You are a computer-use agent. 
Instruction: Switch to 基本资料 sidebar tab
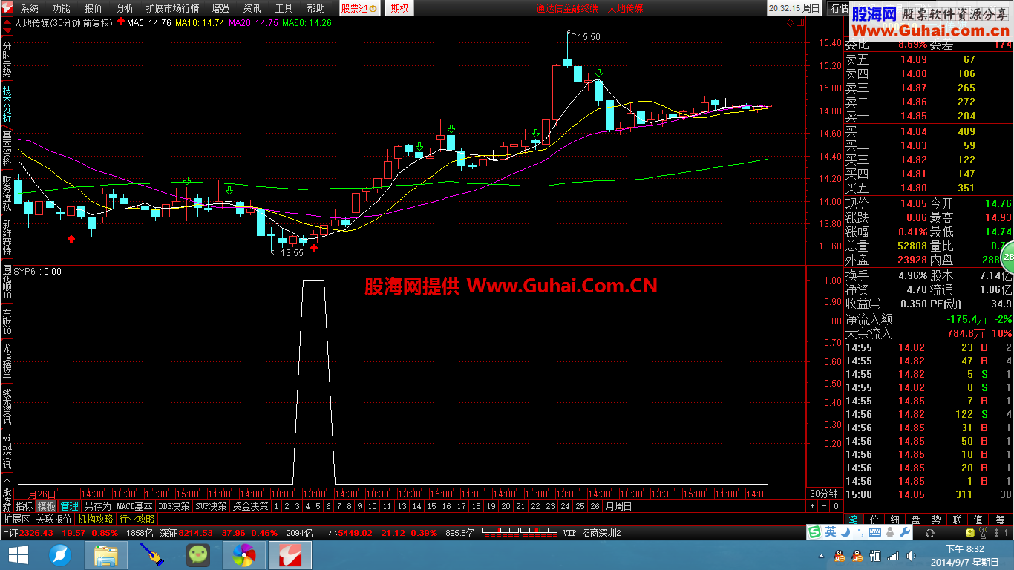point(7,148)
